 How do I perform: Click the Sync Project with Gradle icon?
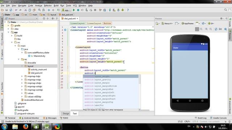[x=110, y=10]
